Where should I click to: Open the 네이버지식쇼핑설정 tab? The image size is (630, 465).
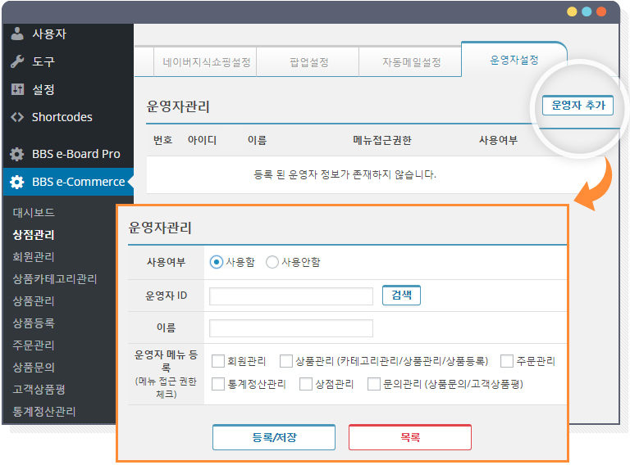(x=206, y=62)
